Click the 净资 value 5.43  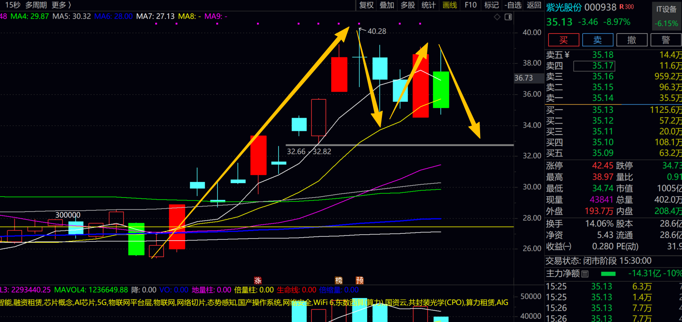pos(605,235)
